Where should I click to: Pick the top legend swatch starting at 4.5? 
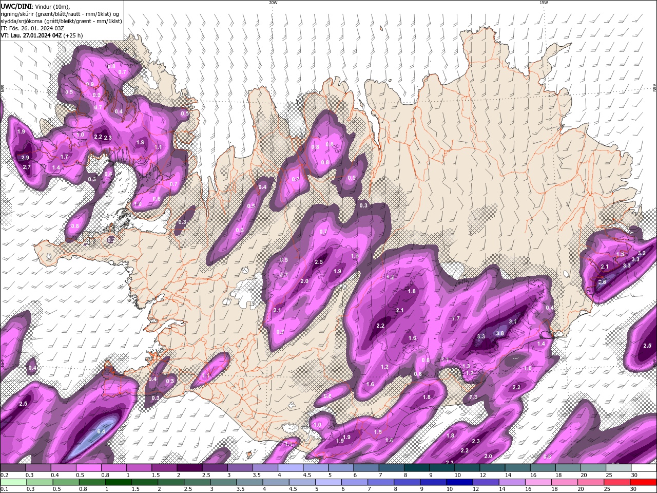pyautogui.click(x=315, y=468)
